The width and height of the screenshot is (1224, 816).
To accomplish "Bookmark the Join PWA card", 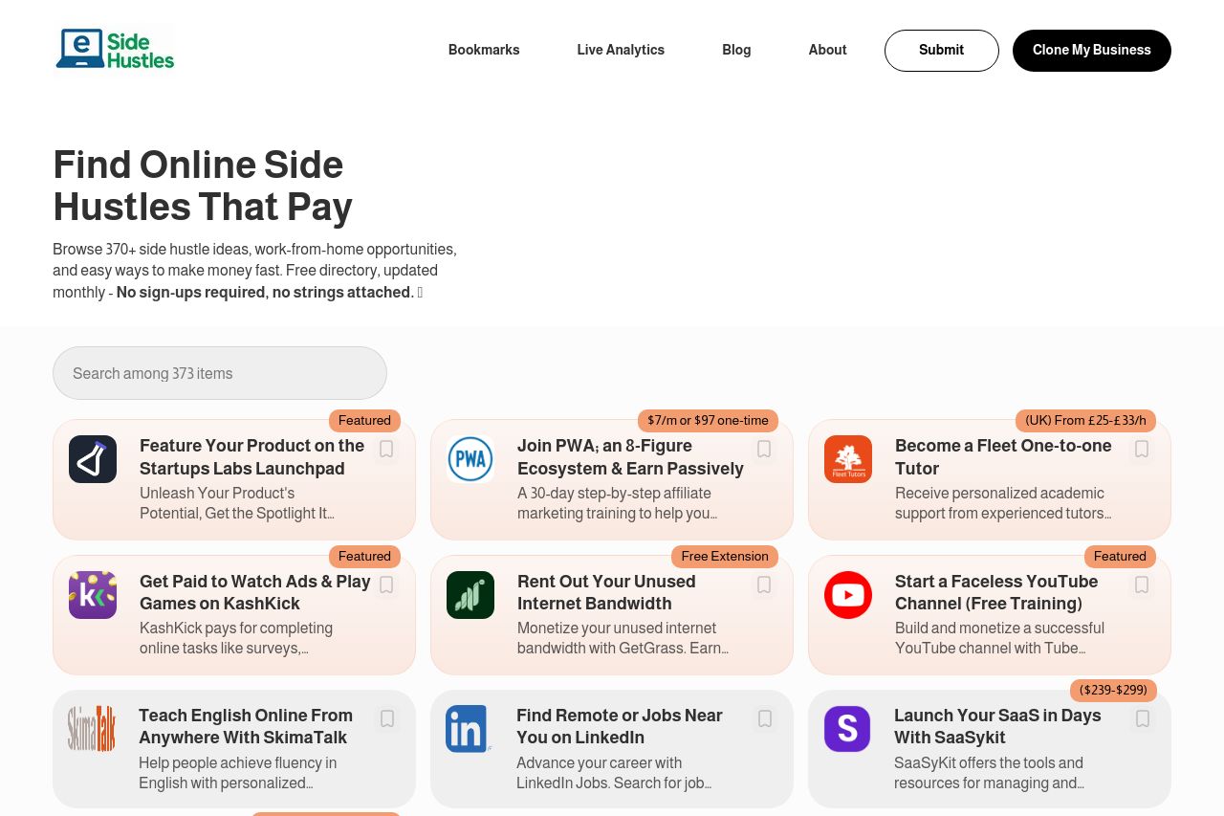I will pyautogui.click(x=764, y=450).
